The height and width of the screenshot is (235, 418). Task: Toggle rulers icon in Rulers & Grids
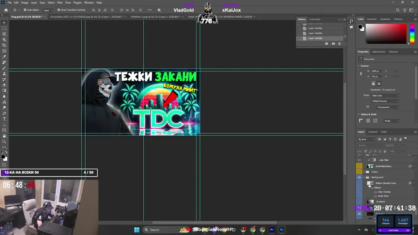[x=361, y=121]
